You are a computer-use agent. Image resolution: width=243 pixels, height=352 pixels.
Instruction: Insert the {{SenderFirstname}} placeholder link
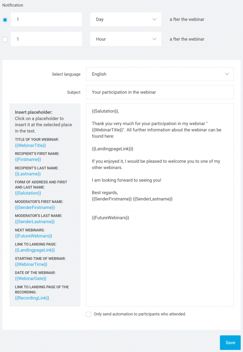[x=35, y=207]
